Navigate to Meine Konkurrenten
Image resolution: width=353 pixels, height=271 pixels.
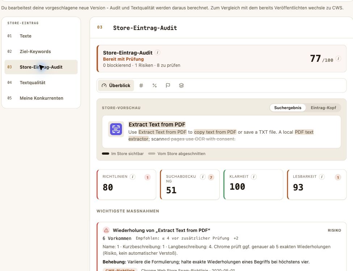point(41,98)
